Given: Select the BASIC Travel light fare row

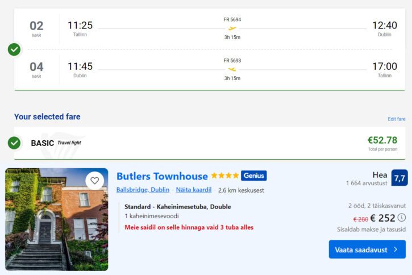Looking at the screenshot, I should tap(210, 143).
